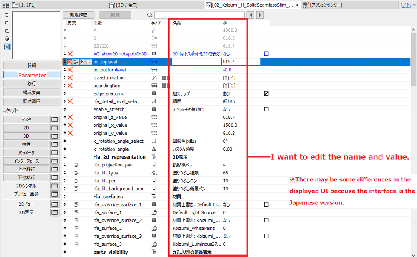This screenshot has height=257, width=417.
Task: Select the 3D cube icon in the left tool column
Action: tap(7, 38)
